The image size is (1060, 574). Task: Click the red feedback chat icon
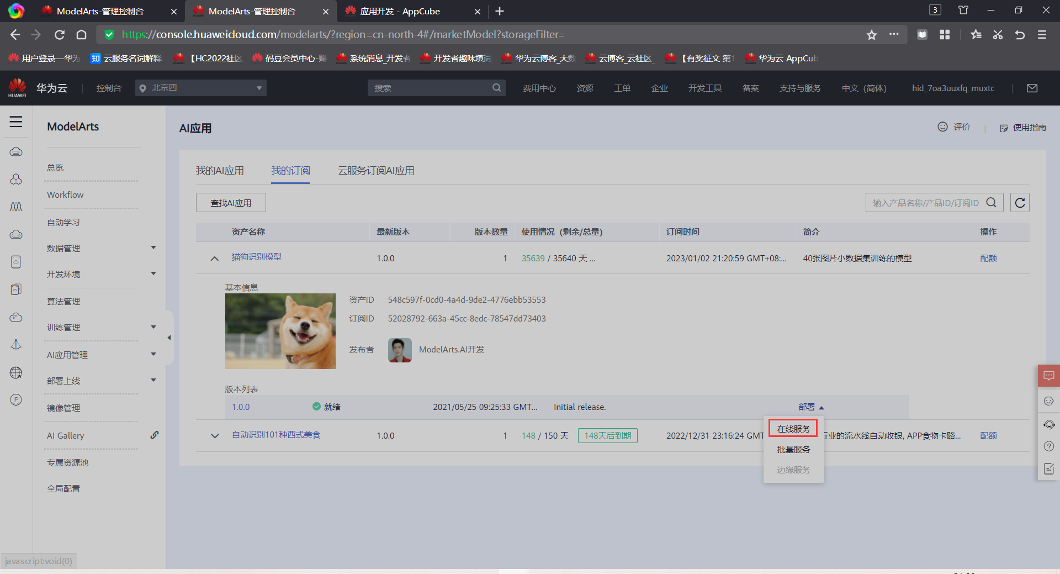click(1049, 376)
